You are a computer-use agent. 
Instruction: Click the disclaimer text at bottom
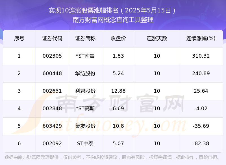pyautogui.click(x=112, y=157)
